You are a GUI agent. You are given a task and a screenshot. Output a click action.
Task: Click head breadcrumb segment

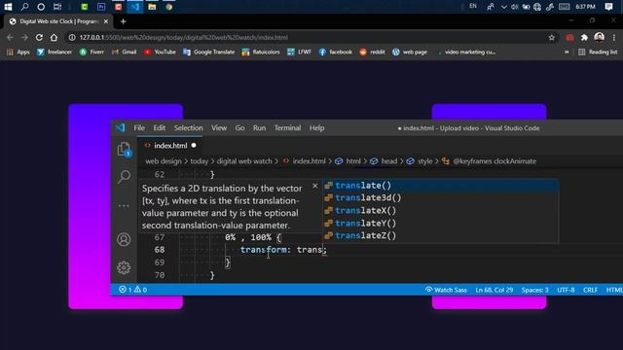click(x=384, y=161)
